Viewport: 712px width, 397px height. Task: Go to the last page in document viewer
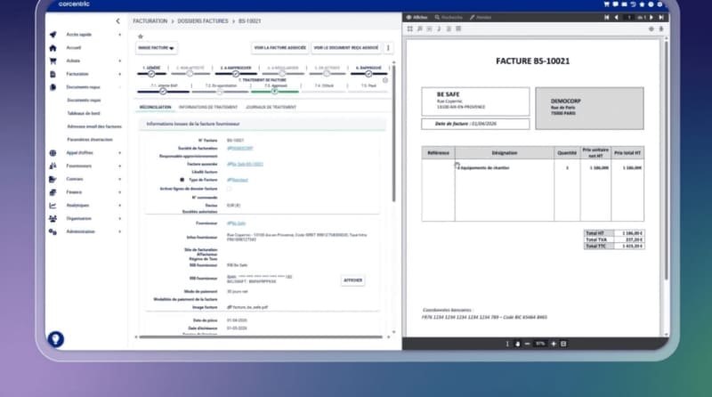click(x=661, y=17)
